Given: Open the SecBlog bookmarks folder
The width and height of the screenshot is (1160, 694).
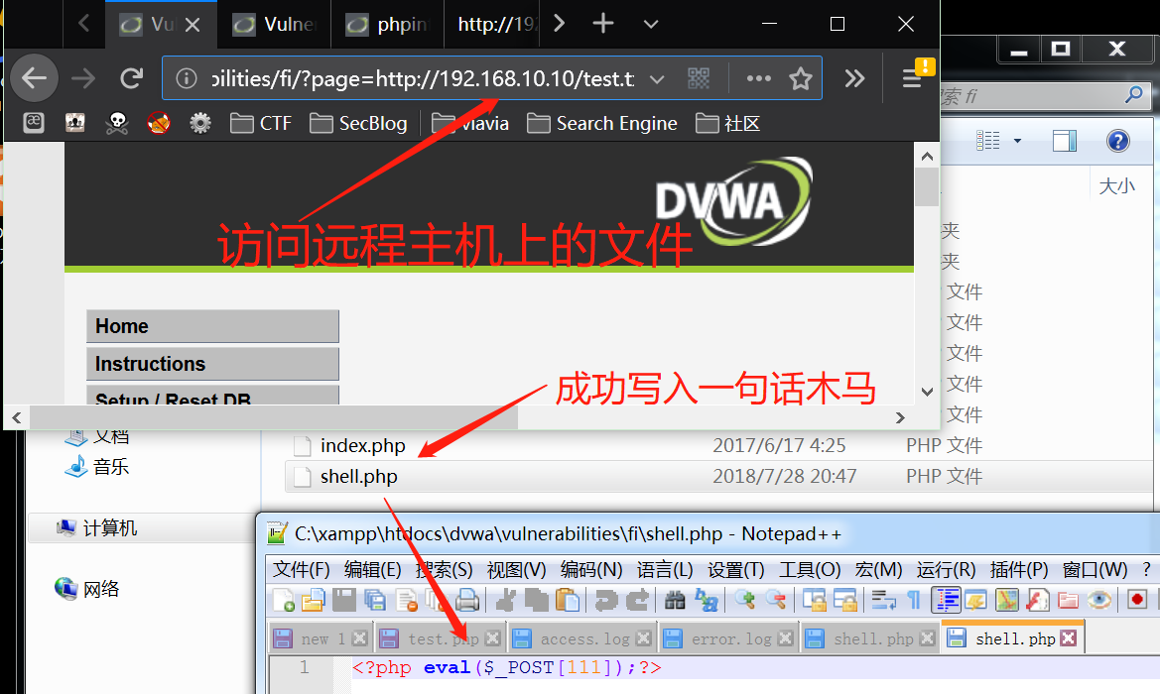Looking at the screenshot, I should point(358,123).
